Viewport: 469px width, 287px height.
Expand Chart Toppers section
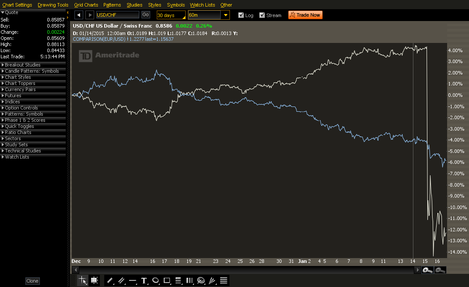[33, 83]
